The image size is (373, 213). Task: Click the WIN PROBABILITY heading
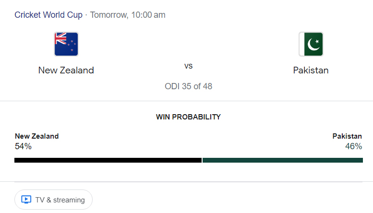coord(188,117)
